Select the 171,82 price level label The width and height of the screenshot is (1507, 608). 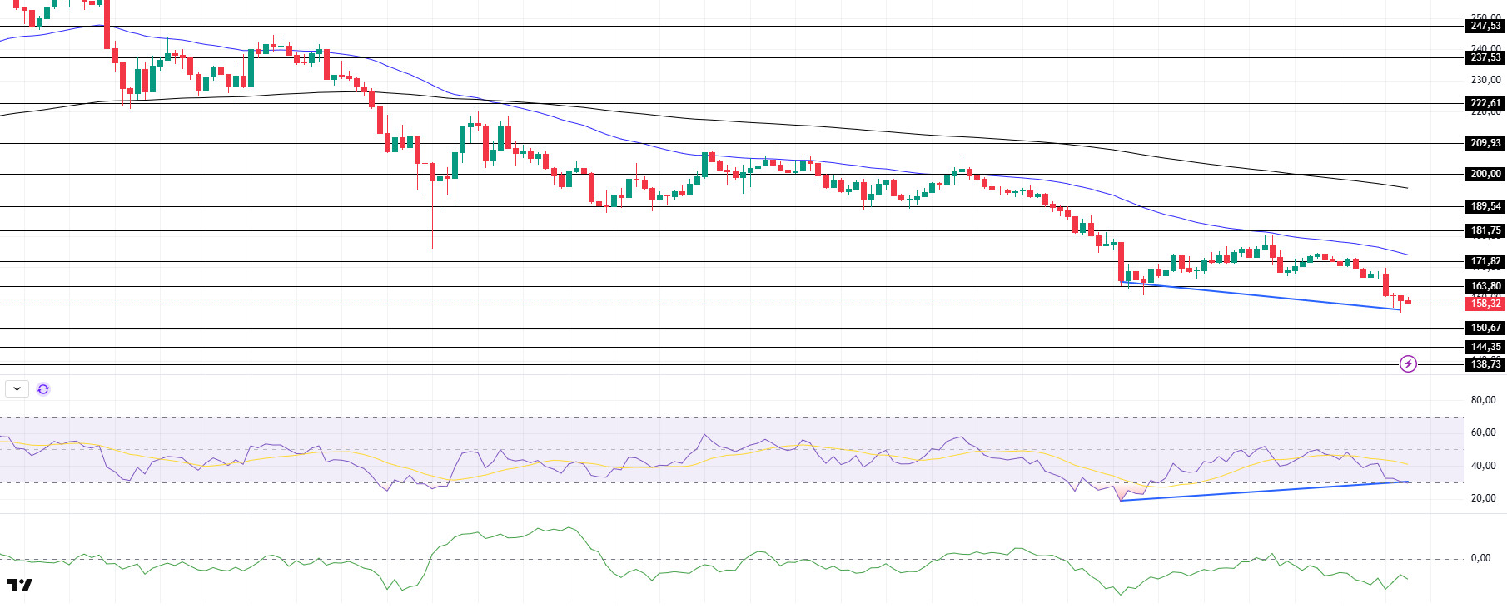(x=1485, y=261)
